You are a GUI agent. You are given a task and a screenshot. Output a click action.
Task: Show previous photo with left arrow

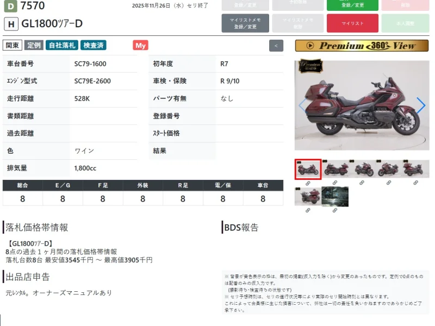pyautogui.click(x=302, y=105)
